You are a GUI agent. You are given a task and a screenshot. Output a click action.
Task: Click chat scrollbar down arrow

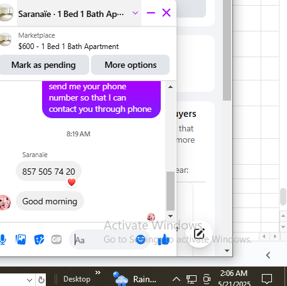170,216
